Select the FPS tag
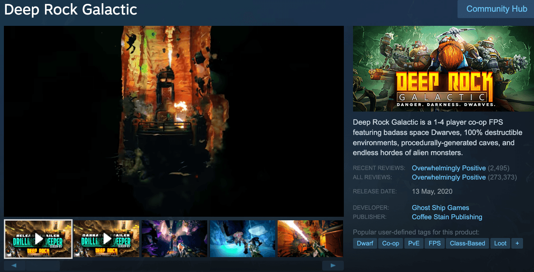The width and height of the screenshot is (534, 272). (434, 243)
